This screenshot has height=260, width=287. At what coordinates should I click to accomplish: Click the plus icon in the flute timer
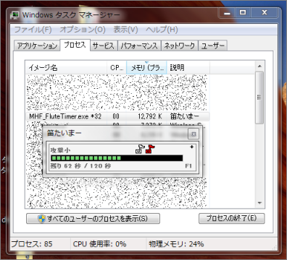[192, 147]
